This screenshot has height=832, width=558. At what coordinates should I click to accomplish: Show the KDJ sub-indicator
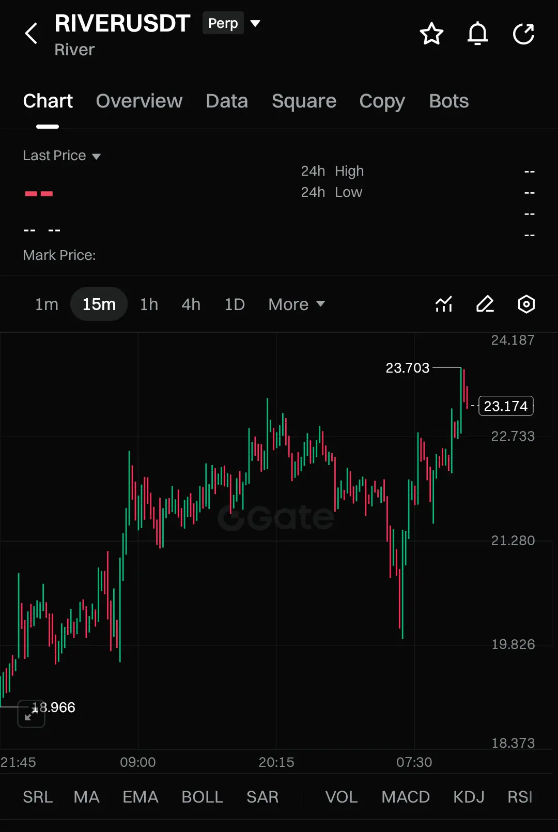point(469,797)
